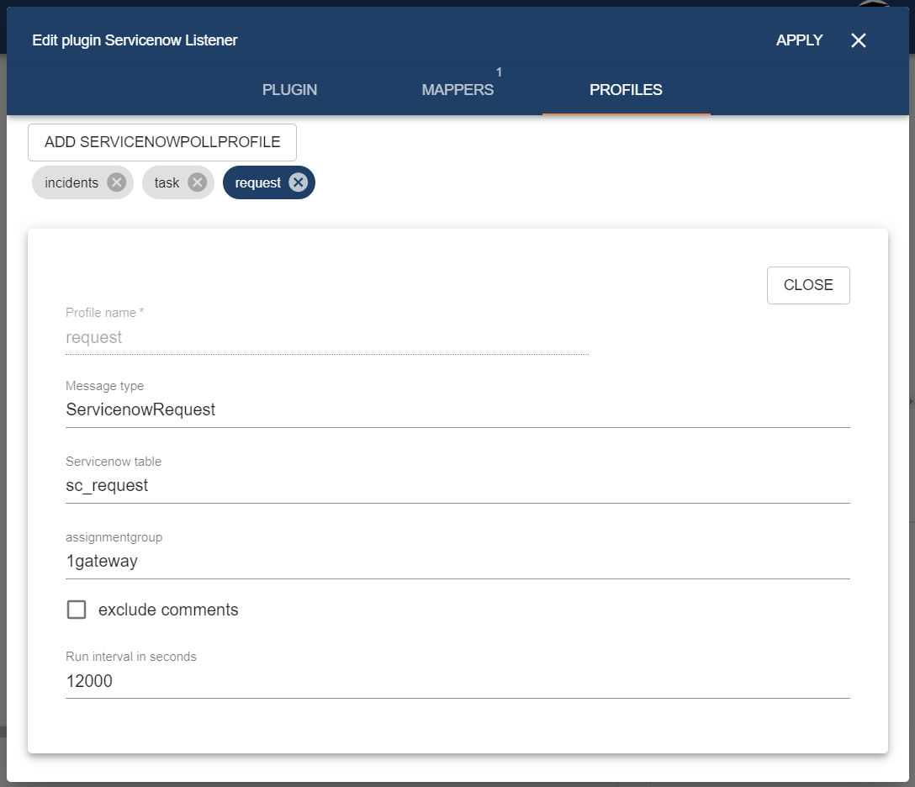Click the disabled Profile name field
The height and width of the screenshot is (787, 915).
(326, 338)
